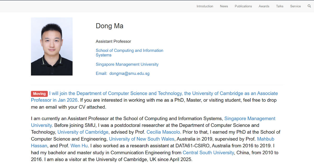Click the dongma@smu.edu.sg email link
This screenshot has height=164, width=314.
click(130, 73)
